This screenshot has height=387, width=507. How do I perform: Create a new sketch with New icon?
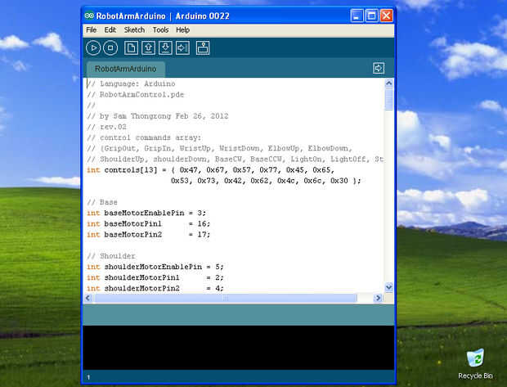[131, 48]
